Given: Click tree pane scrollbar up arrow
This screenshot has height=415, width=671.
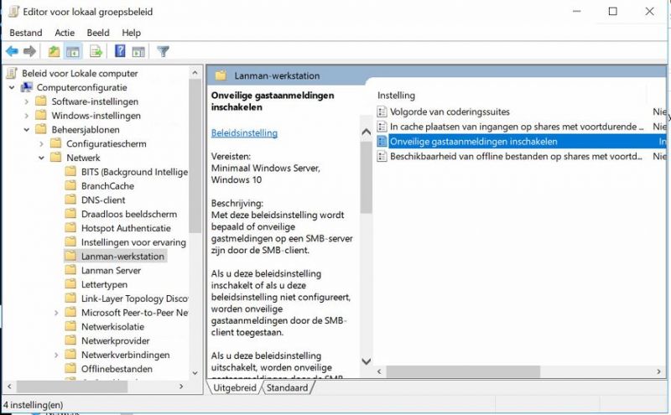Looking at the screenshot, I should 195,73.
